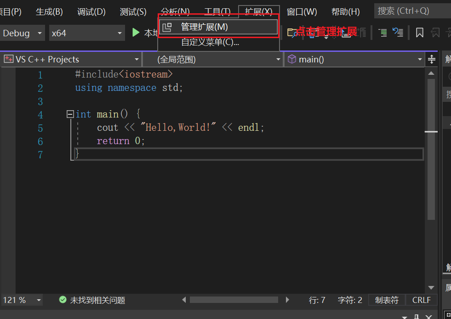Open the (全局范围) scope dropdown
451x319 pixels.
(x=213, y=59)
